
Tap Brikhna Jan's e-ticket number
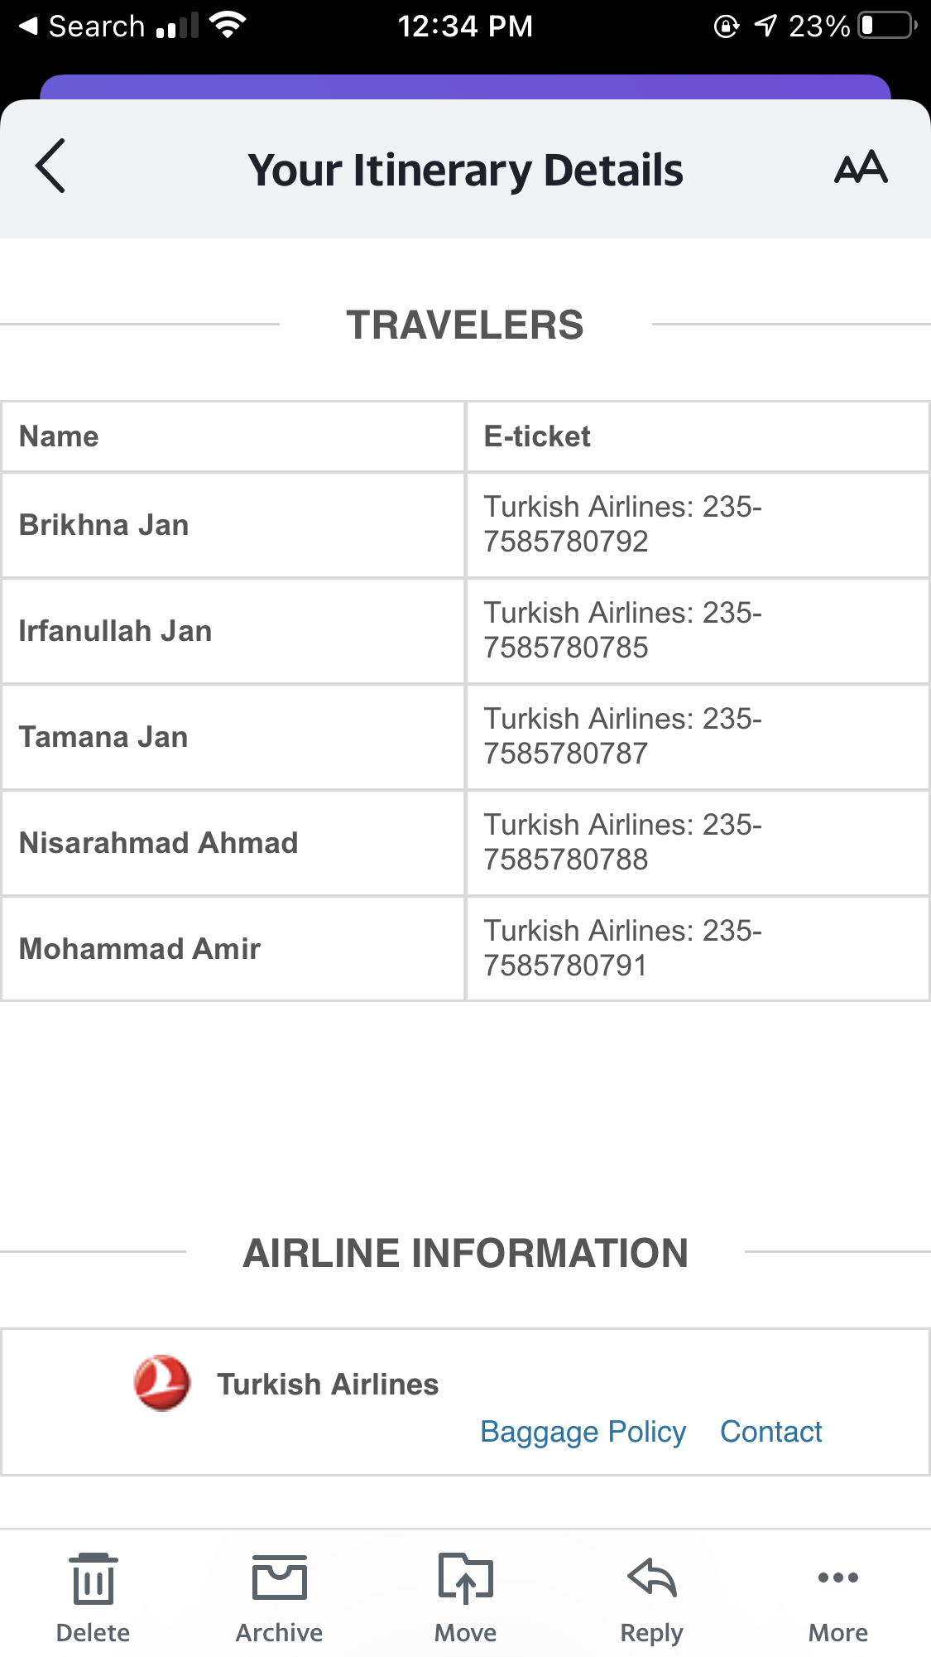[622, 524]
